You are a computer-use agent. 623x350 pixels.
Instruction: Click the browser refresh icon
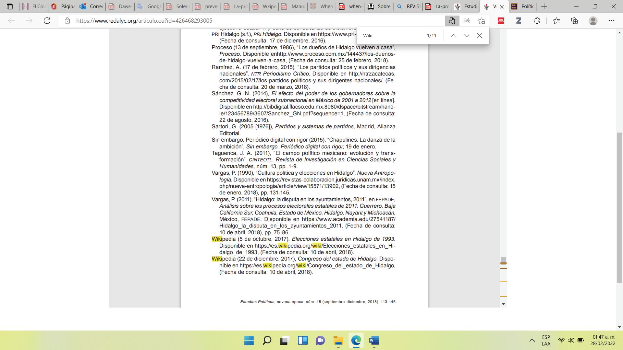[x=47, y=21]
